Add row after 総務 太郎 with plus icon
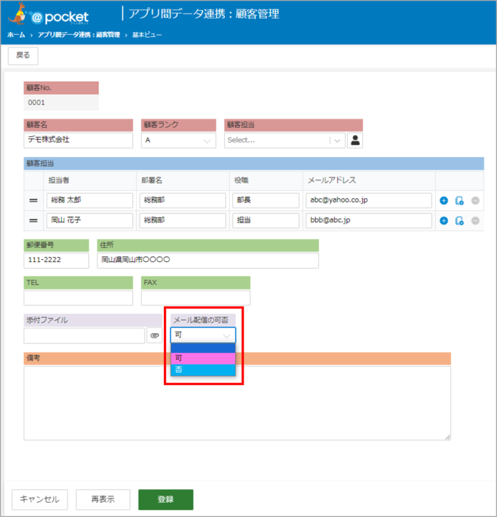Screen dimensions: 497x517 point(444,200)
